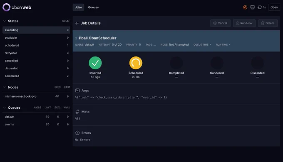Open the Queues tab
Screen dimensions: 283x162
coord(93,7)
